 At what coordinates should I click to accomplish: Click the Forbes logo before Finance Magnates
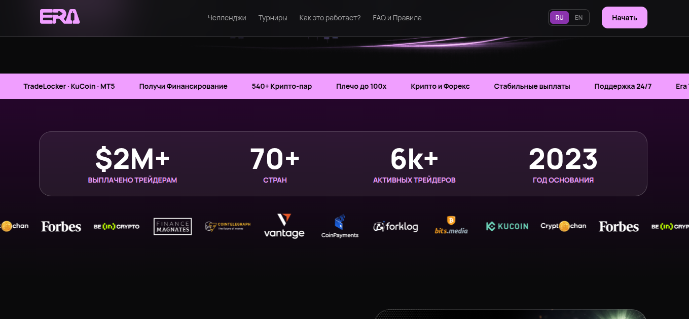click(x=61, y=226)
